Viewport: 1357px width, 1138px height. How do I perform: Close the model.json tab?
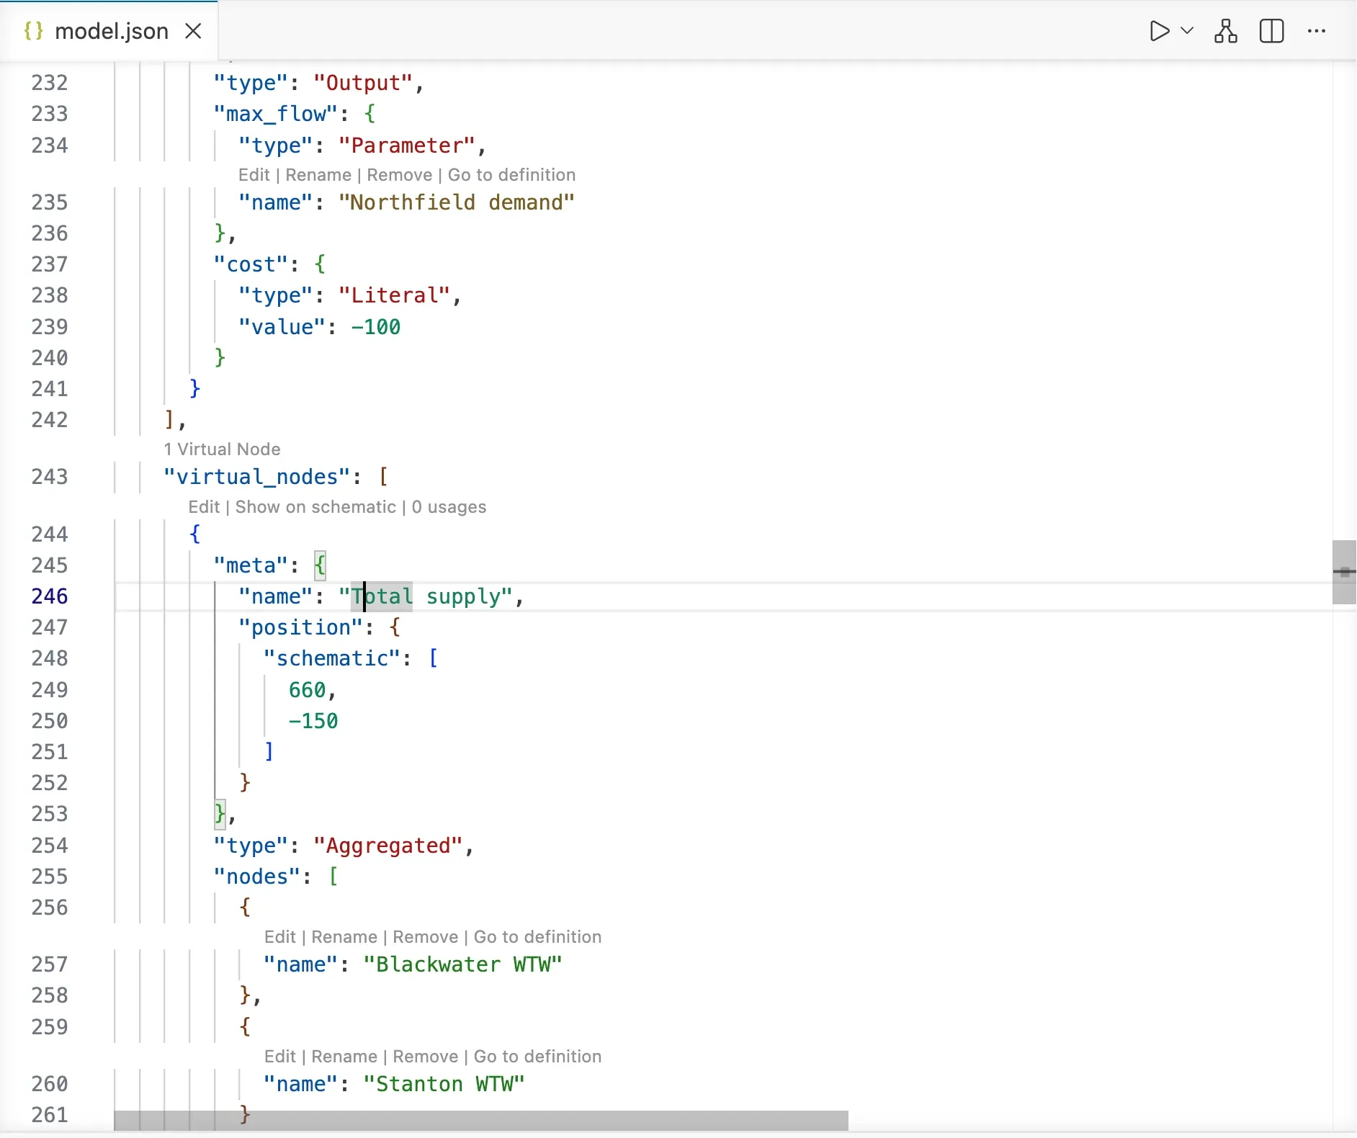[193, 31]
